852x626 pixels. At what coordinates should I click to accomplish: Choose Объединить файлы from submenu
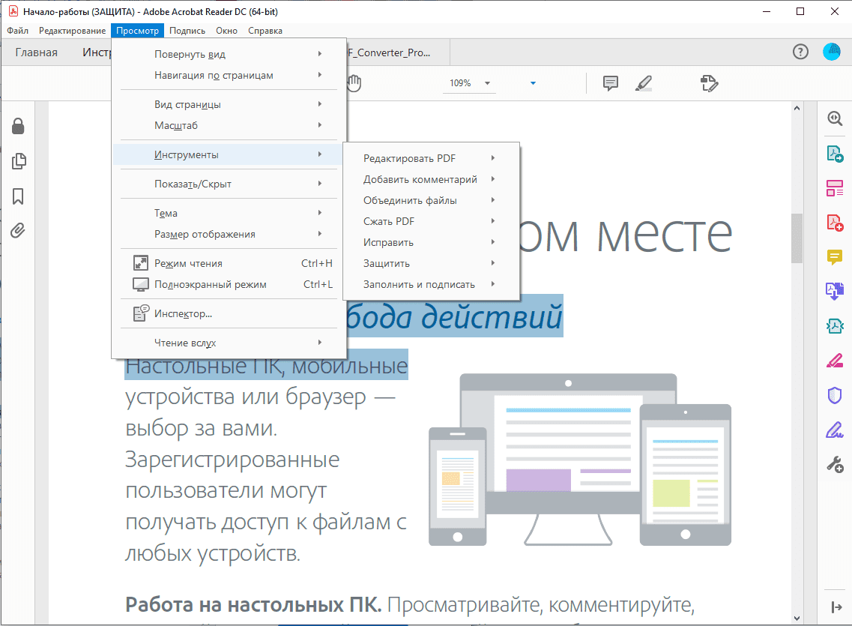pyautogui.click(x=432, y=200)
